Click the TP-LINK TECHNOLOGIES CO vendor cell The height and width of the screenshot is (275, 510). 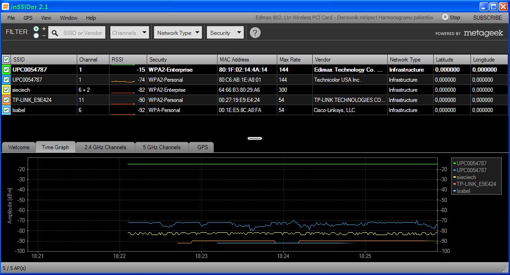(x=350, y=100)
